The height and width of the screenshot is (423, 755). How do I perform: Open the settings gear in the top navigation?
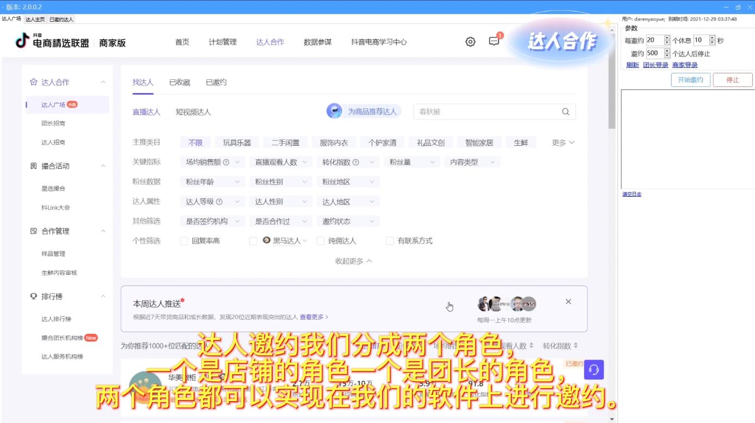coord(469,41)
